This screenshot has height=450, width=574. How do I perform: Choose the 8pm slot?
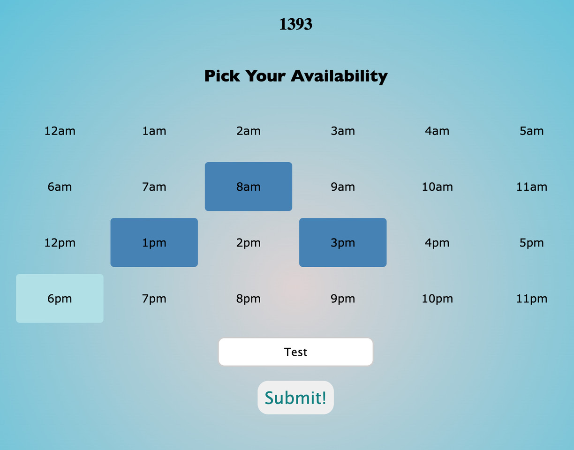249,298
